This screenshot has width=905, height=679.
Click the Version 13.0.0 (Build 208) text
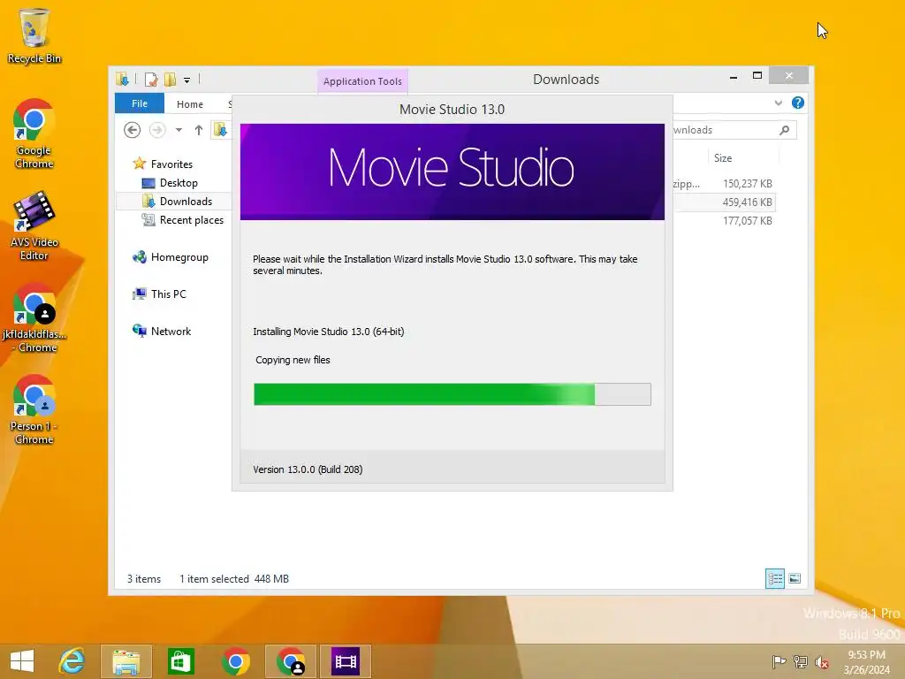point(308,469)
